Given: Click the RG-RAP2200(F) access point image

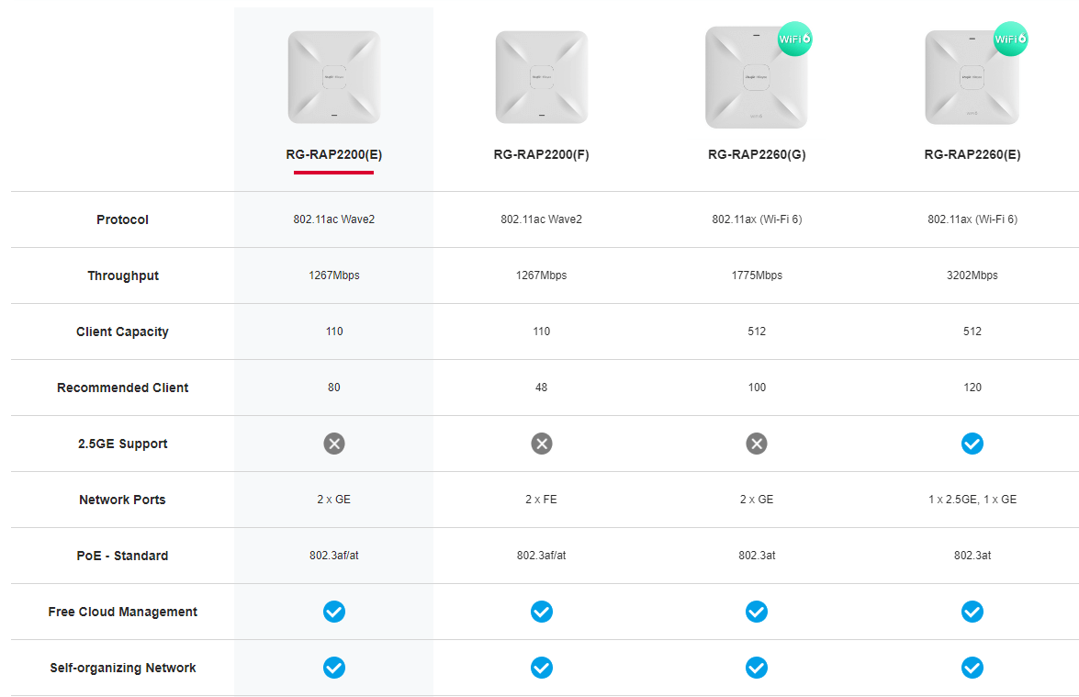Looking at the screenshot, I should pos(542,77).
